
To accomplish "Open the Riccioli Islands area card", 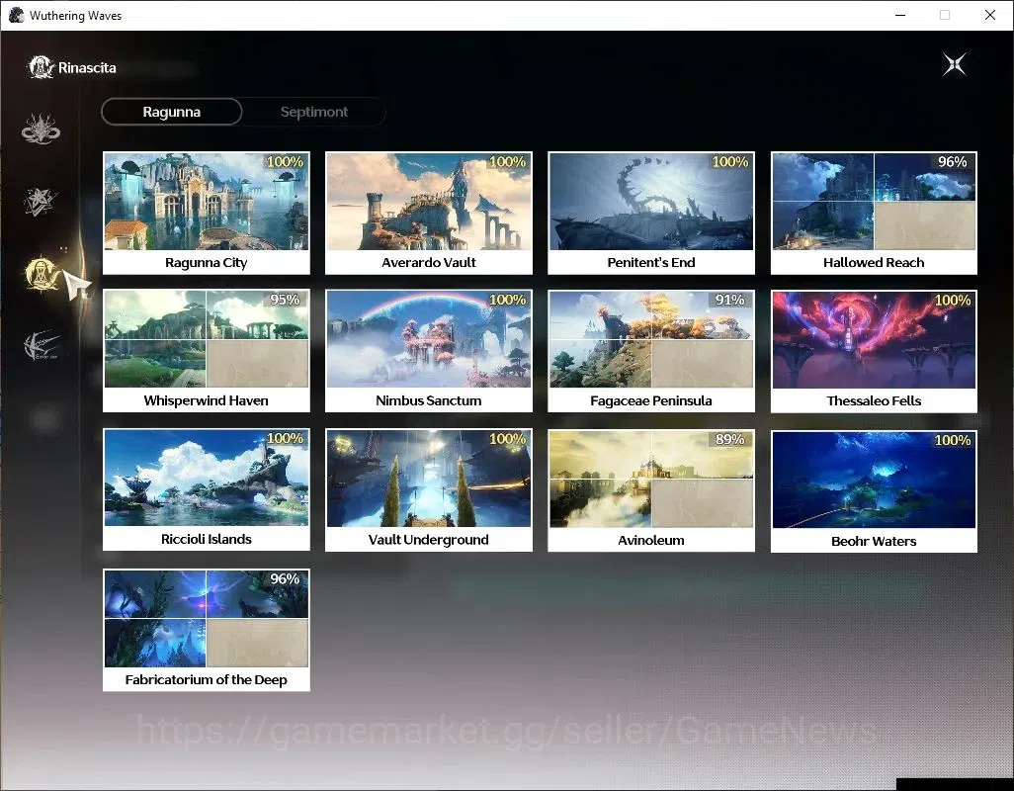I will click(x=207, y=489).
